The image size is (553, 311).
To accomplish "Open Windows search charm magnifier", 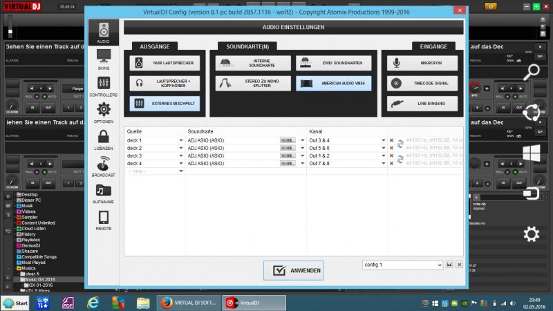I will click(x=531, y=73).
